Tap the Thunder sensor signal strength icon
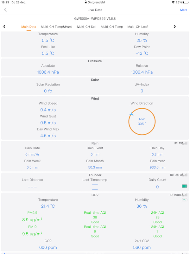 tap(185, 175)
